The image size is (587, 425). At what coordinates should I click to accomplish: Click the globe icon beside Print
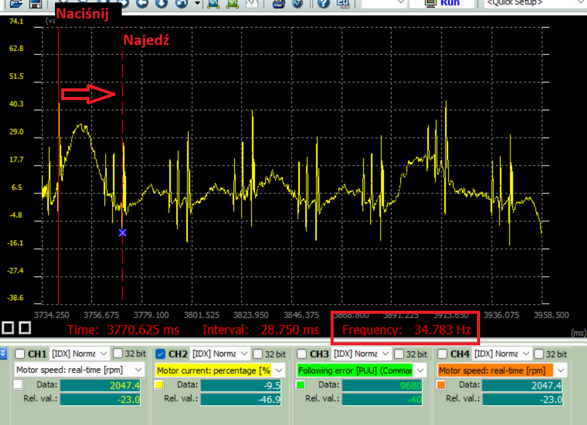click(x=298, y=4)
